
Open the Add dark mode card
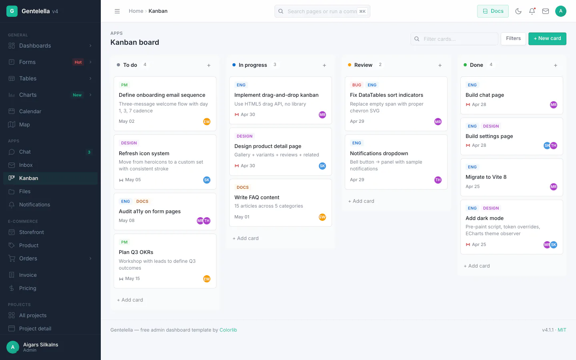(512, 227)
